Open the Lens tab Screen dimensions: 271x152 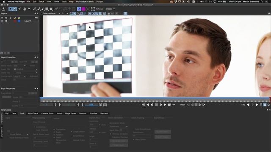14,114
